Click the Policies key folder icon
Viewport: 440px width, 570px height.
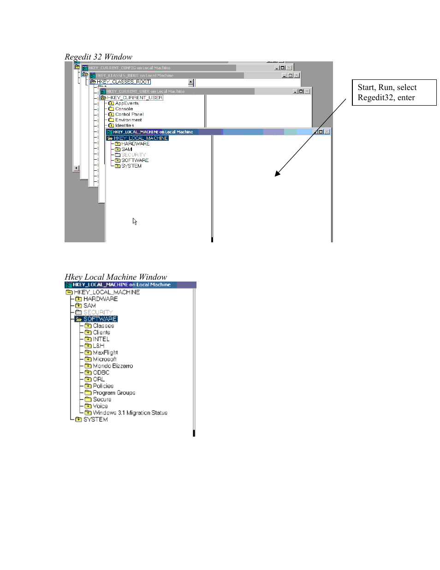coord(88,386)
